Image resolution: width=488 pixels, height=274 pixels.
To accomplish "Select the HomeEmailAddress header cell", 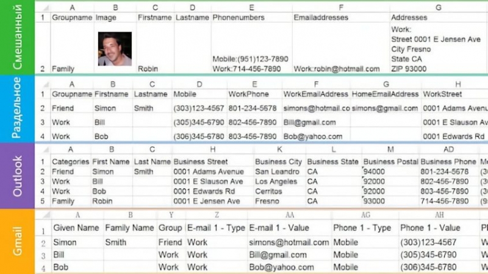I will coord(386,94).
